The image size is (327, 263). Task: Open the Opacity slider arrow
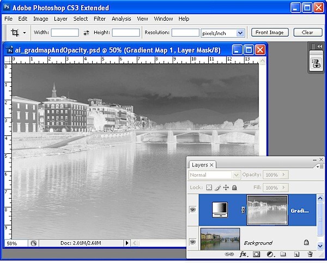click(283, 175)
